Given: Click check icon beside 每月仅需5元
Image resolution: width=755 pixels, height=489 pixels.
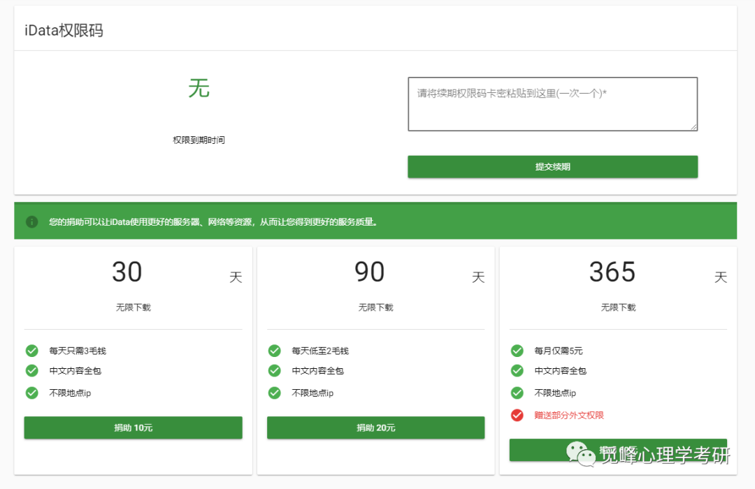Looking at the screenshot, I should coord(517,351).
